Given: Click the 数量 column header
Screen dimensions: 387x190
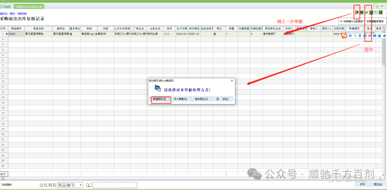Looking at the screenshot, I should (231, 29).
